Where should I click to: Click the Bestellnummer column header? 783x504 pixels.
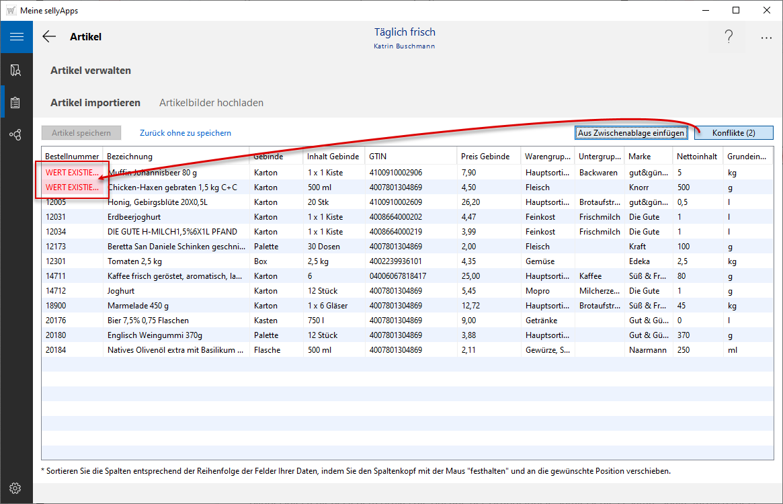pyautogui.click(x=71, y=157)
